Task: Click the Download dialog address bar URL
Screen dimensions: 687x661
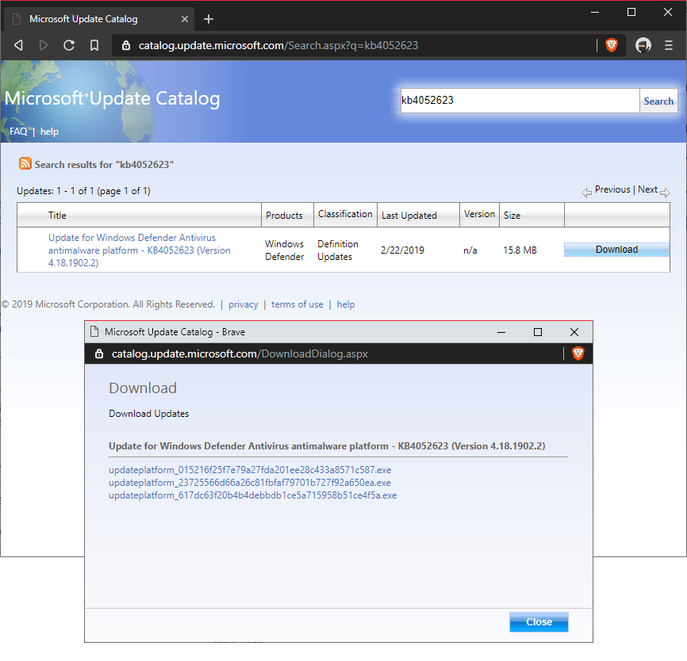Action: (240, 353)
